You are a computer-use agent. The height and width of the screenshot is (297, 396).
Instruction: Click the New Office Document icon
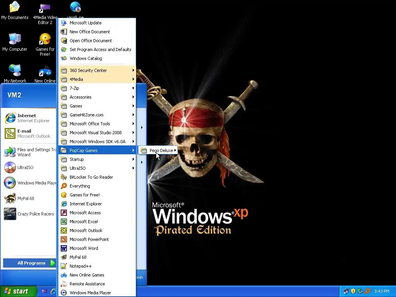(64, 32)
